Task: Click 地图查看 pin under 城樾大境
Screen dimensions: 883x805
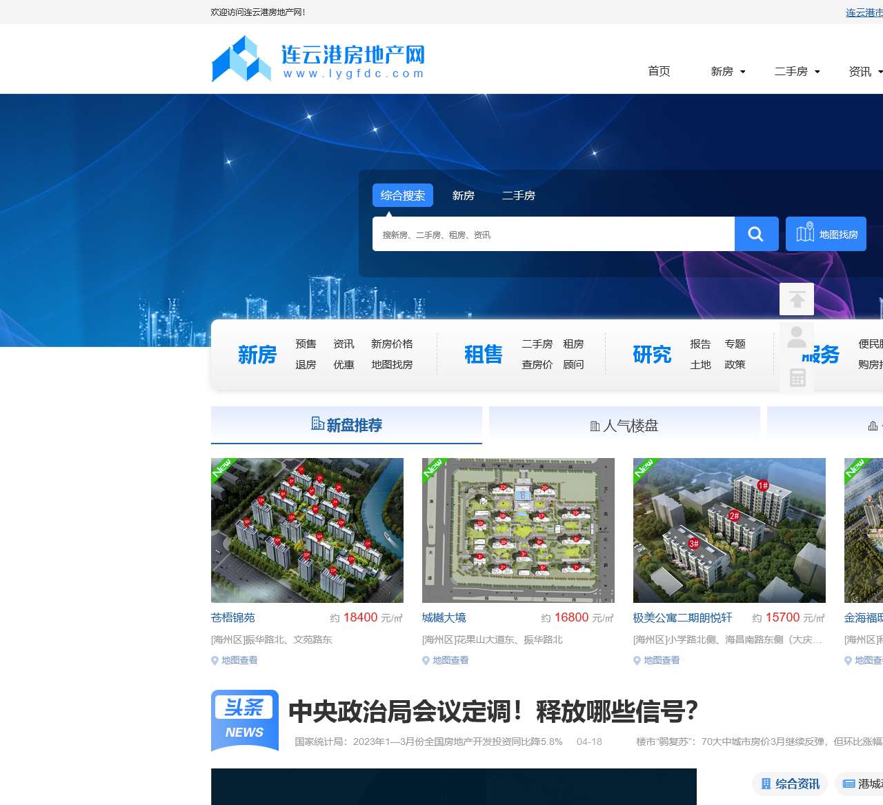Action: coord(446,660)
